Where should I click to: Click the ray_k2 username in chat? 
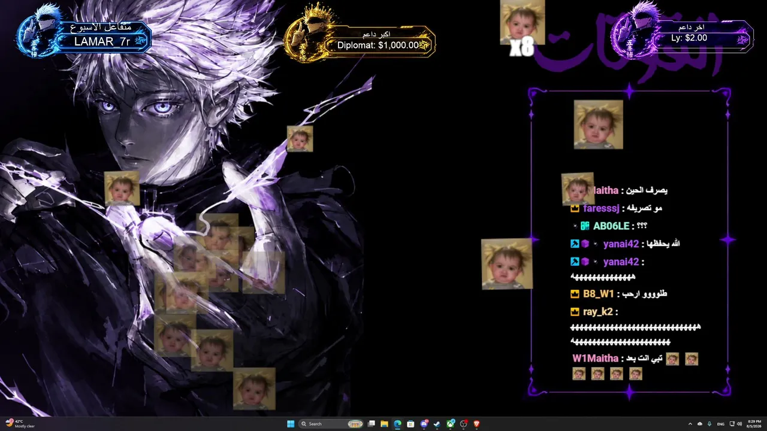(x=598, y=312)
